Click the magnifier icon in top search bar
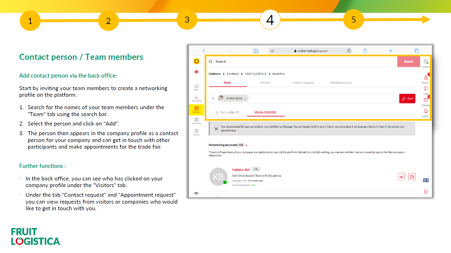The image size is (451, 253). point(211,62)
